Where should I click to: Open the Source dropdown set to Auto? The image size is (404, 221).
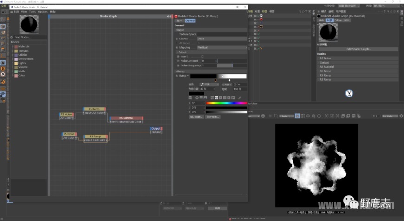[222, 39]
